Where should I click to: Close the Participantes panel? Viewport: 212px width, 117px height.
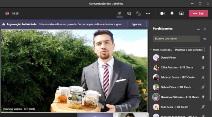coord(205,29)
